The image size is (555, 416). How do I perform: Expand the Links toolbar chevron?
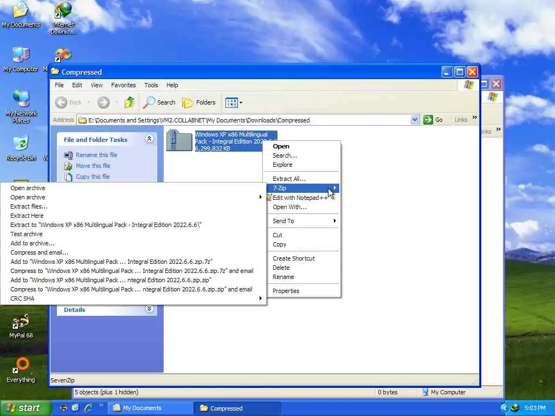(x=475, y=118)
